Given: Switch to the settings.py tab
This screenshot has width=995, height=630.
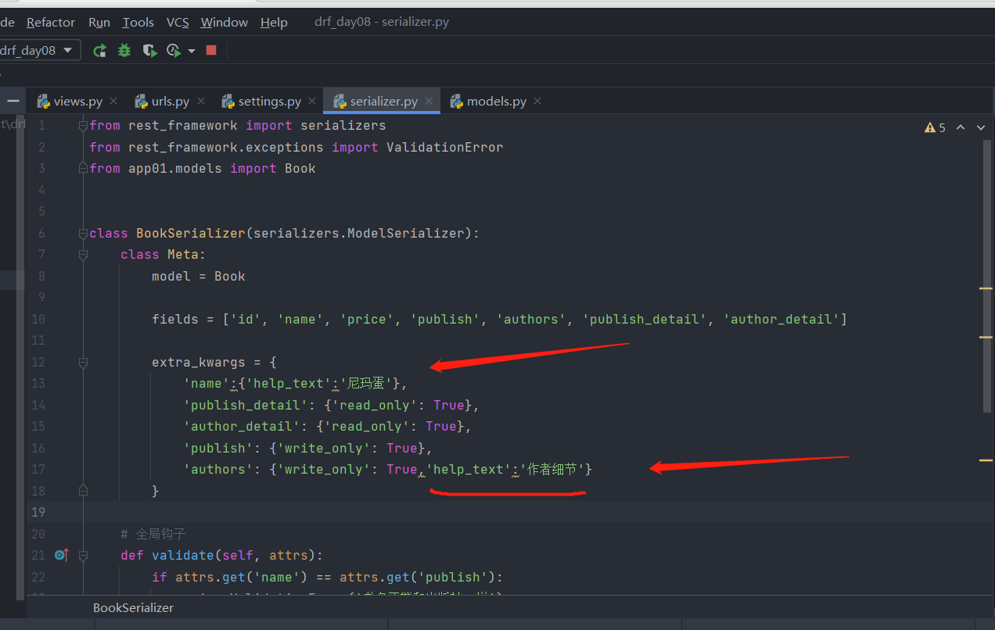Looking at the screenshot, I should click(x=269, y=101).
